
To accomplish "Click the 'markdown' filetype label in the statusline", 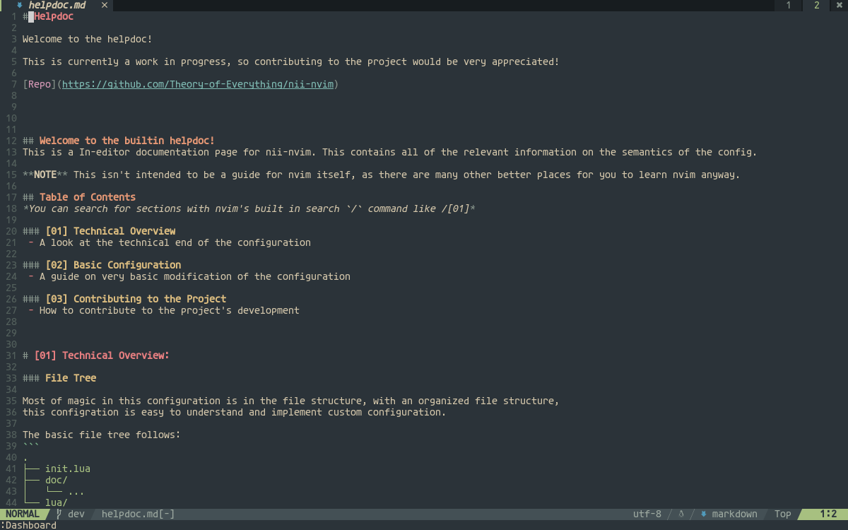I will [x=735, y=514].
